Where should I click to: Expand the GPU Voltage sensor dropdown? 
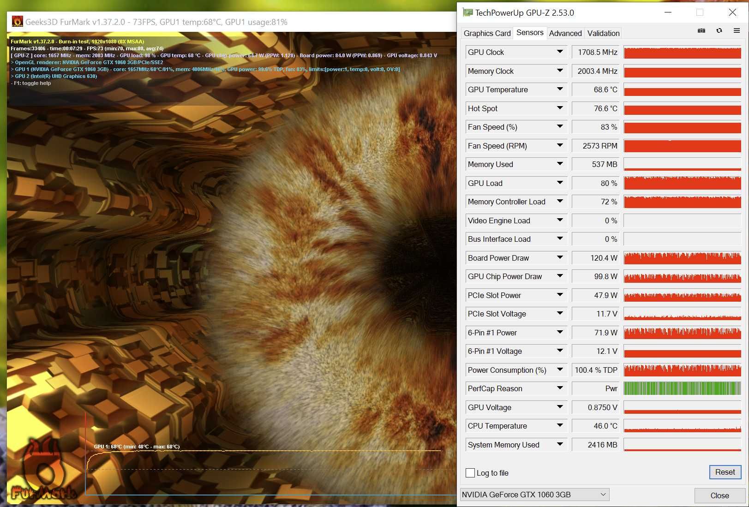click(560, 407)
